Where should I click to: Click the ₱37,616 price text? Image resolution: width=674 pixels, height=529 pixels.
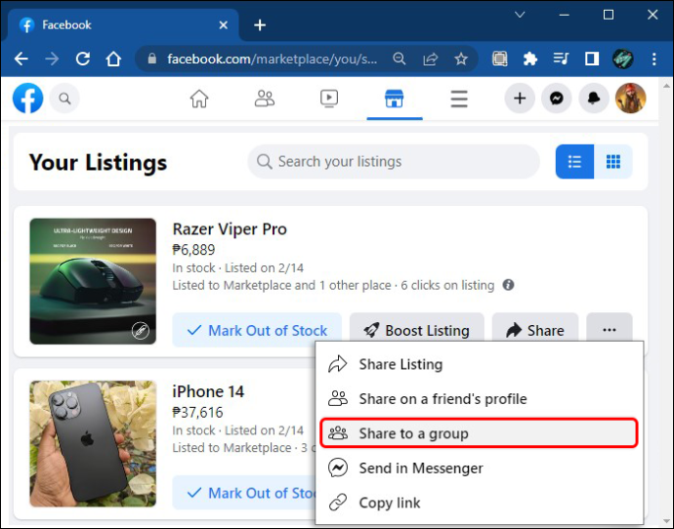click(x=197, y=412)
